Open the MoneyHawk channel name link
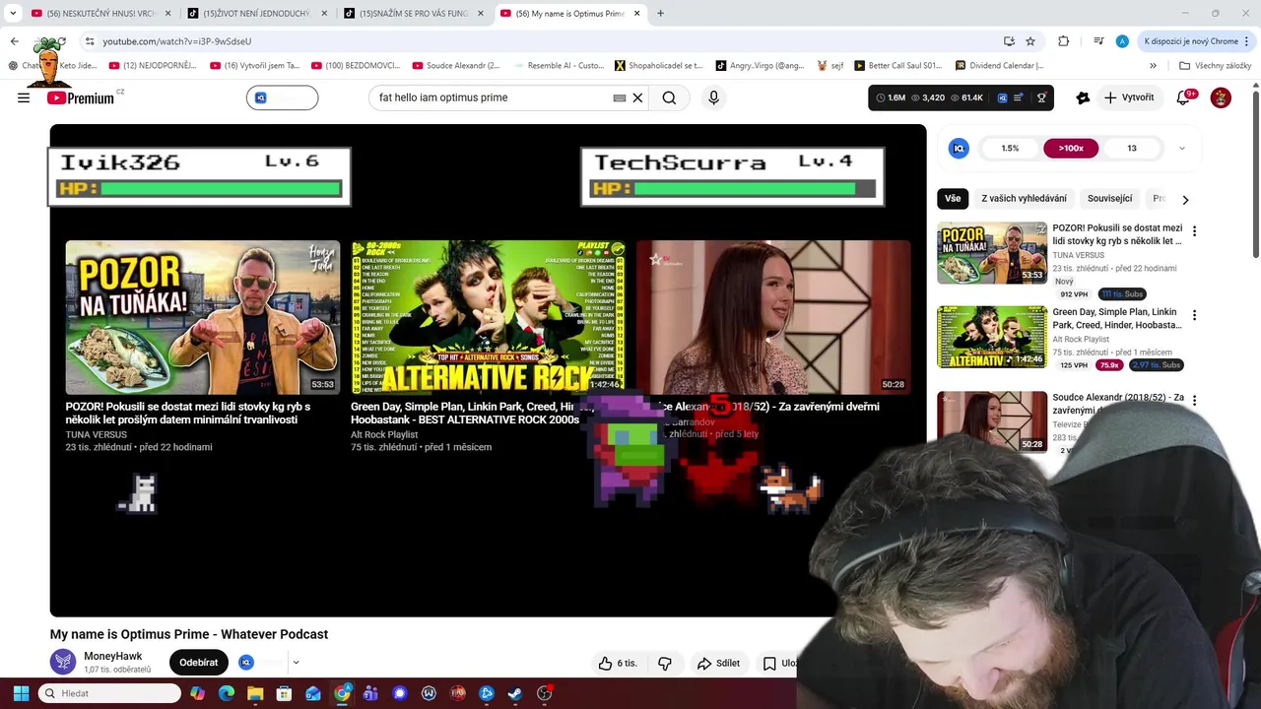 (112, 656)
